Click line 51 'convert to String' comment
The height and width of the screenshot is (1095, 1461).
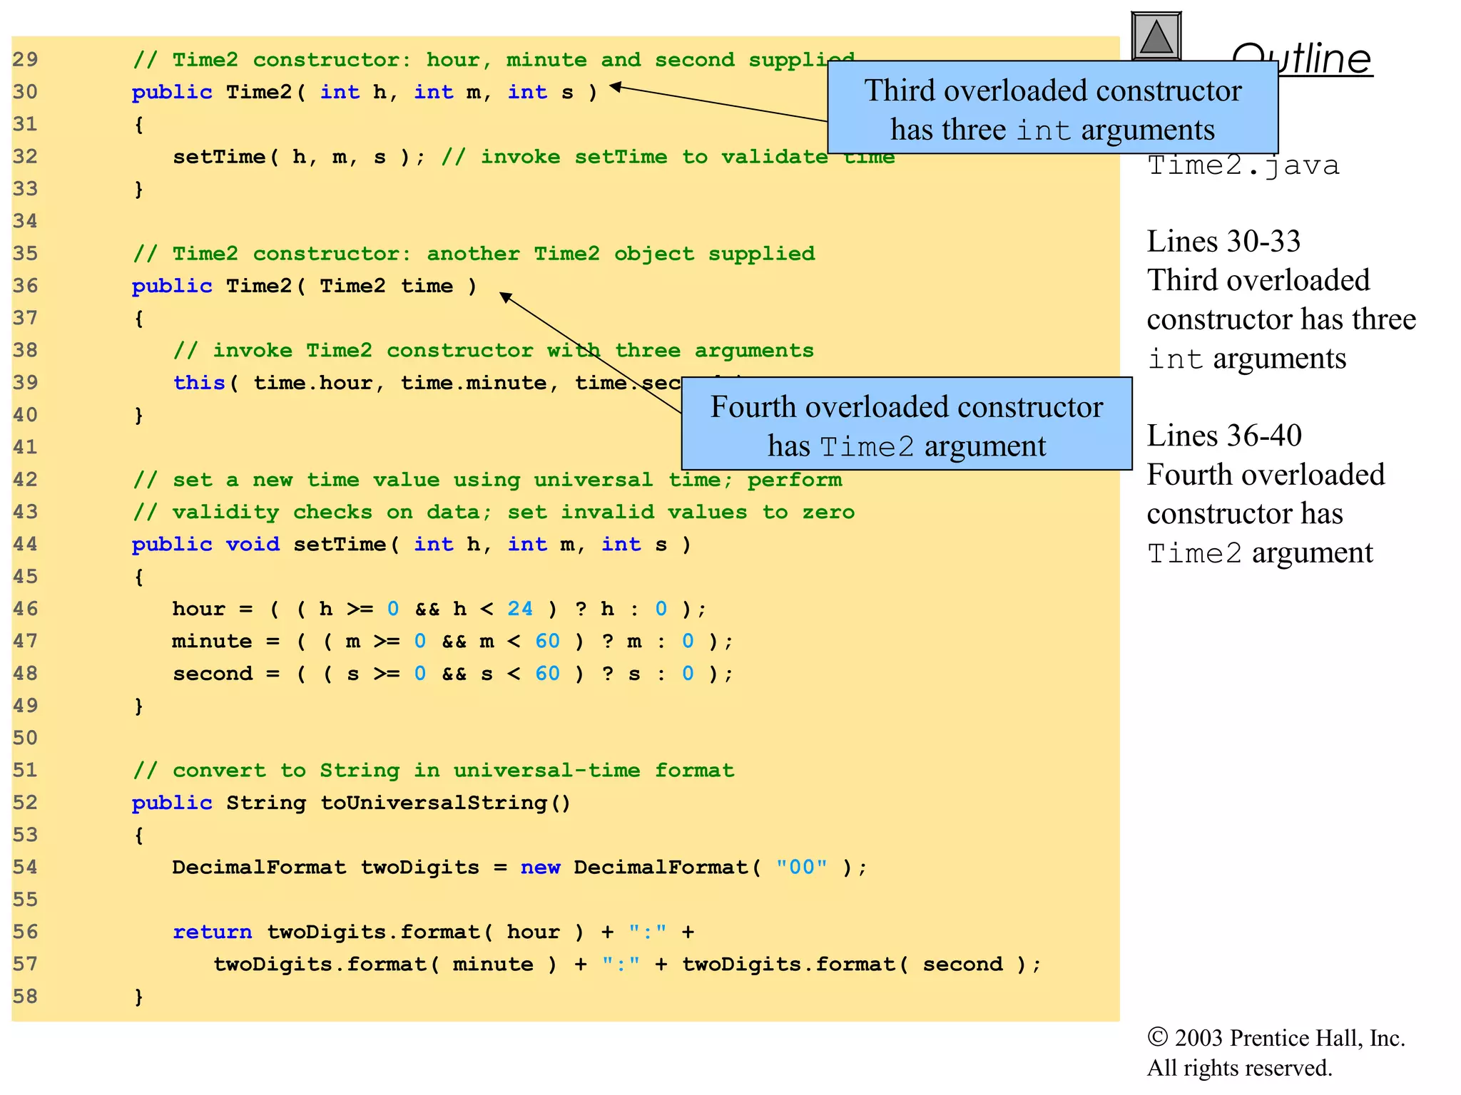(434, 771)
